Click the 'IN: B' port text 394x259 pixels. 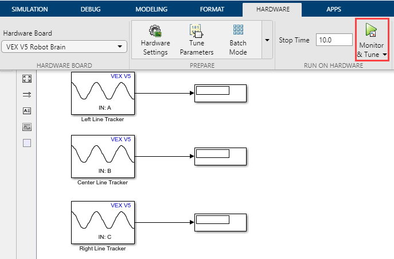(x=105, y=171)
